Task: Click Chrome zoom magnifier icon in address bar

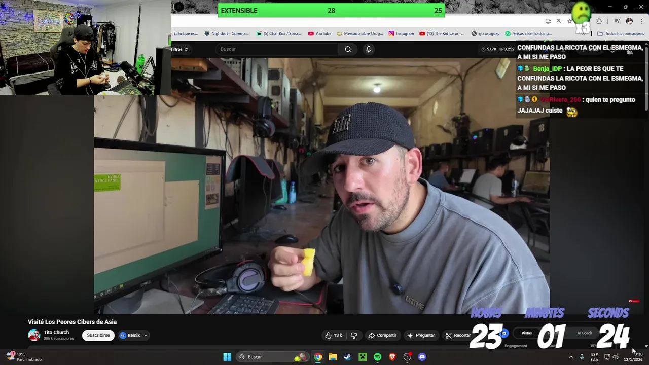Action: click(x=559, y=21)
